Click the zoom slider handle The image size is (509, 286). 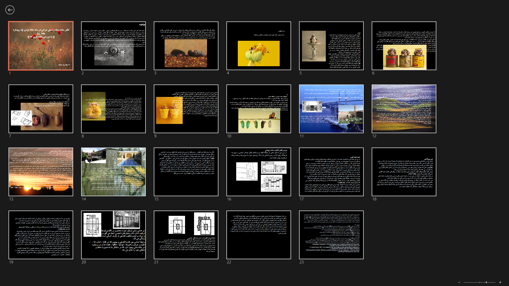(x=486, y=282)
